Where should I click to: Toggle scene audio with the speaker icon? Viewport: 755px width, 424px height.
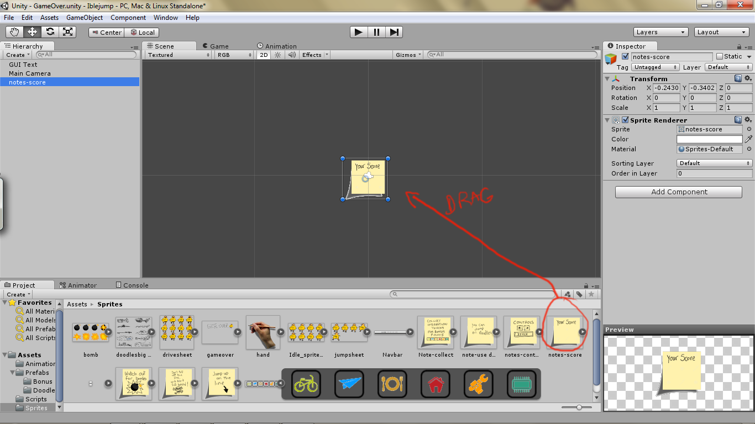pyautogui.click(x=291, y=55)
